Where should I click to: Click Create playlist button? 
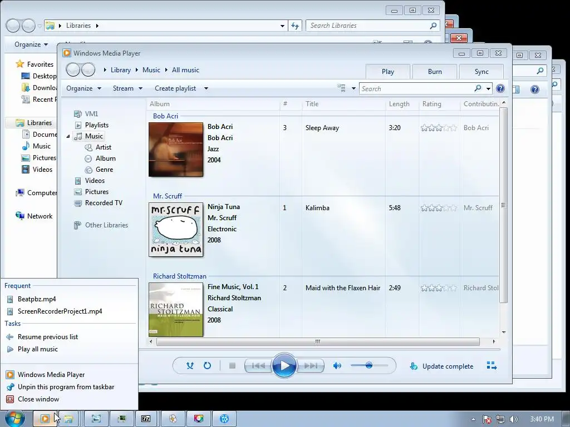(x=175, y=88)
